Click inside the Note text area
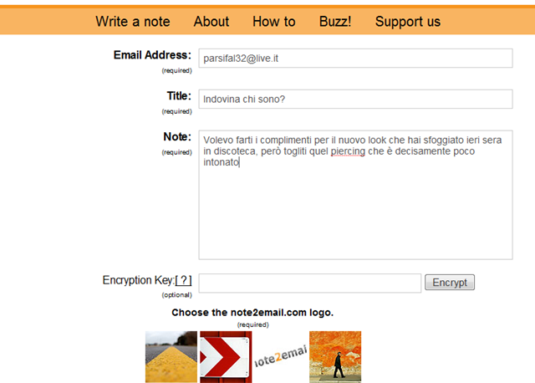535x383 pixels. [355, 195]
